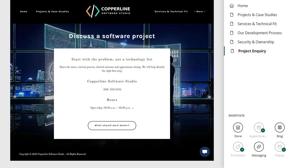This screenshot has width=301, height=168.
Task: Select Services & Technical Fit sidebar page
Action: coord(257,24)
